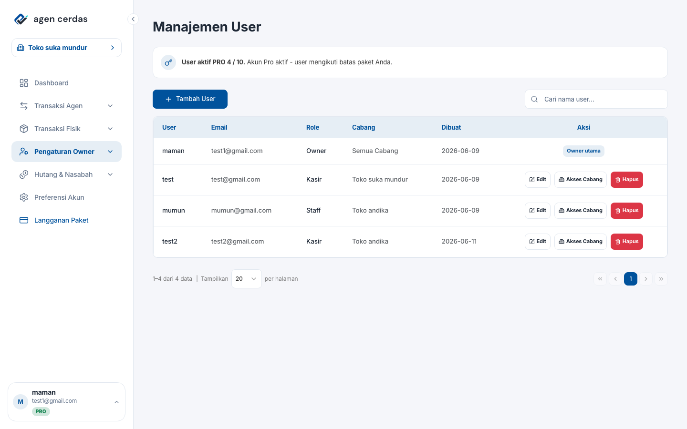Click the mumun@gmail.com email cell

coord(241,210)
